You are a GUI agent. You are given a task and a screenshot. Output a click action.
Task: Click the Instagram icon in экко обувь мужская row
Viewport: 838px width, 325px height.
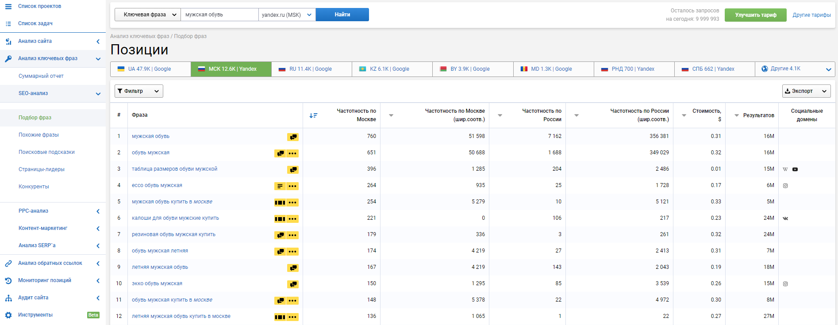[785, 284]
